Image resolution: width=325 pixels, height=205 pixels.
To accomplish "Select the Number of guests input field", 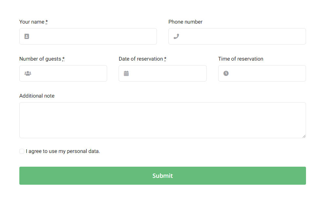I will (x=69, y=73).
